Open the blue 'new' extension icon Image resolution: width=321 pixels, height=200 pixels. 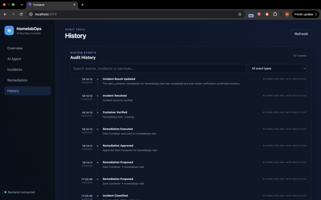pyautogui.click(x=251, y=15)
